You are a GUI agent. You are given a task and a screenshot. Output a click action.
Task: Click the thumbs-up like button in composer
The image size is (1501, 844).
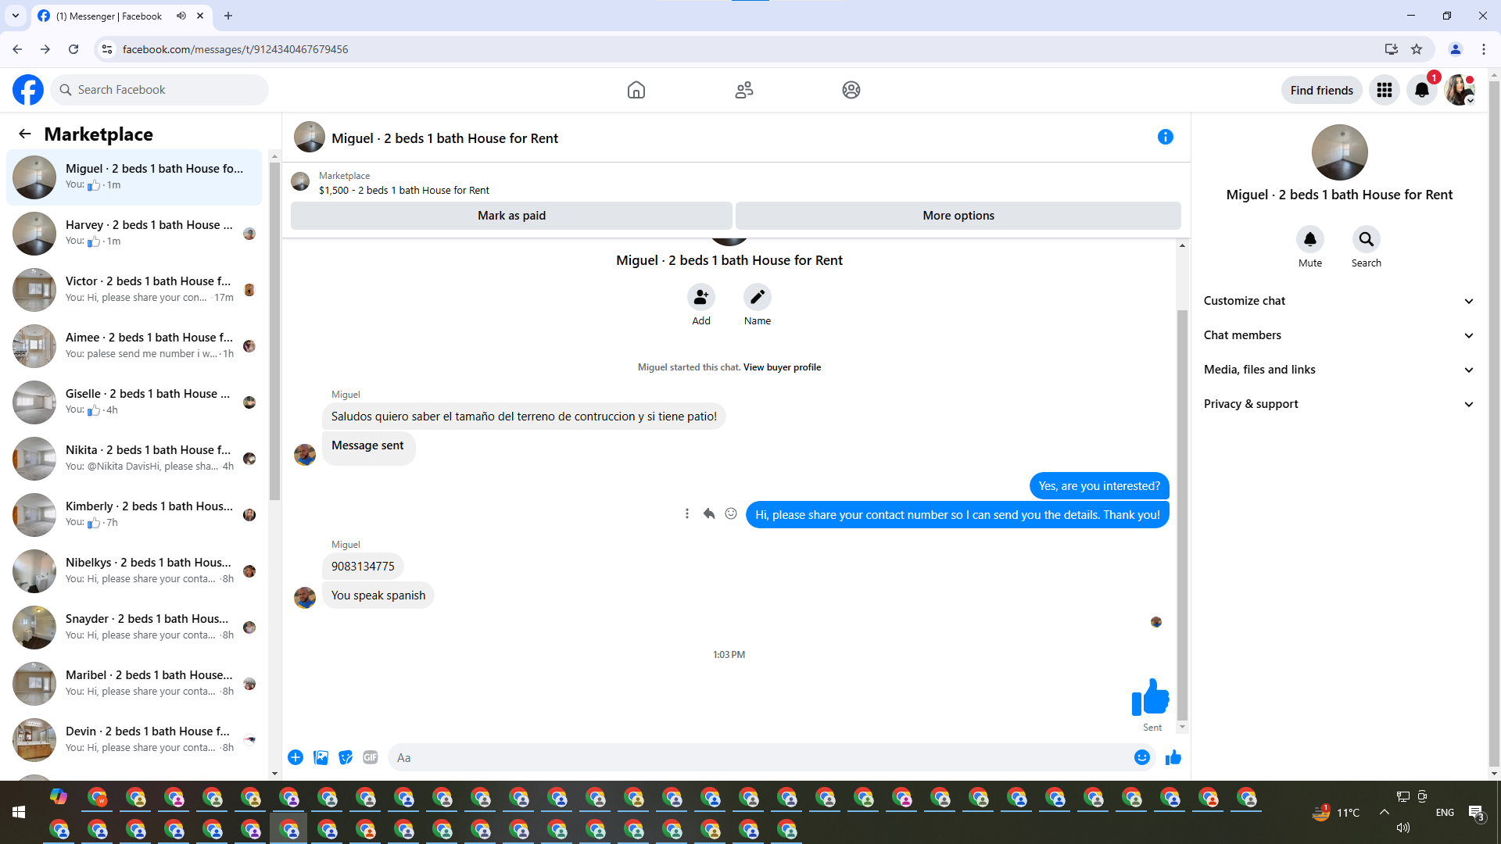1173,757
